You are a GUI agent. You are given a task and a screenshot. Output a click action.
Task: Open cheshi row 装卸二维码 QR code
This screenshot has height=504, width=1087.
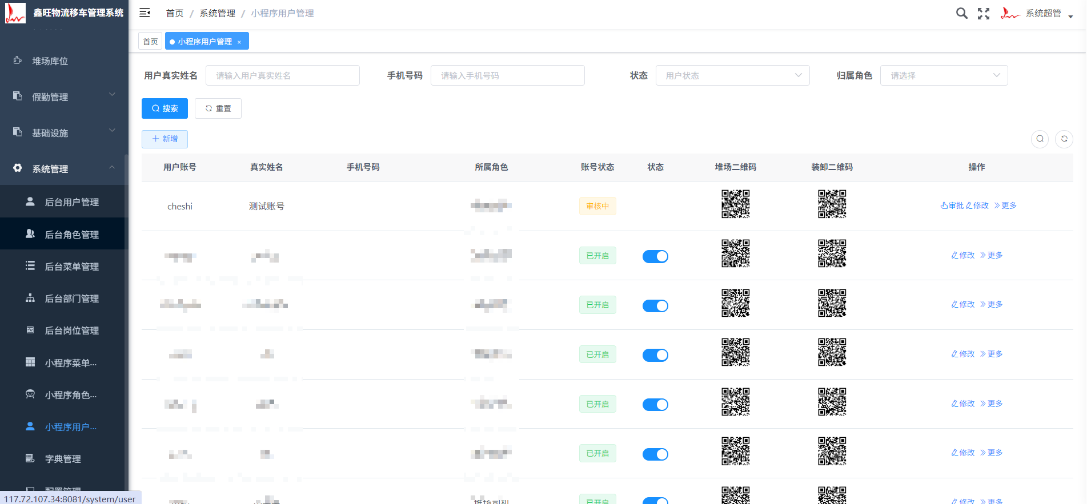(x=832, y=204)
